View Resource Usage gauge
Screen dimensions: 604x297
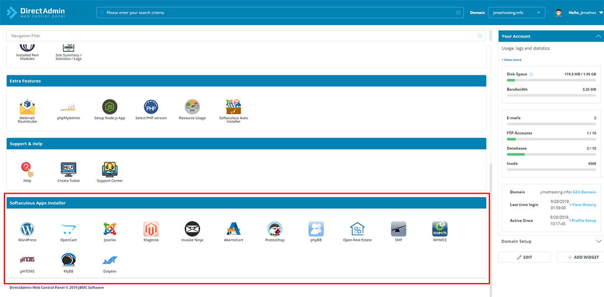(x=192, y=107)
